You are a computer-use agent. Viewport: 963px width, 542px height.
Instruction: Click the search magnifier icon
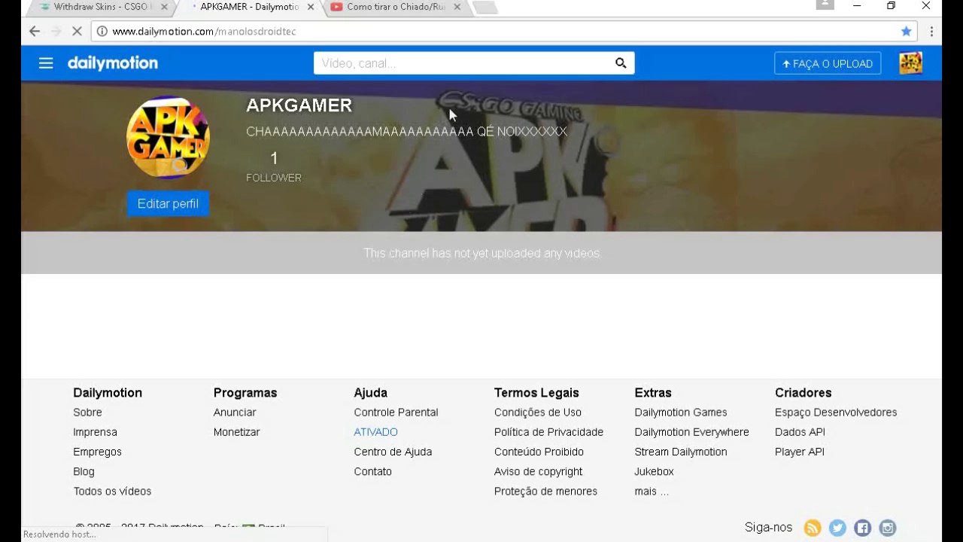621,63
